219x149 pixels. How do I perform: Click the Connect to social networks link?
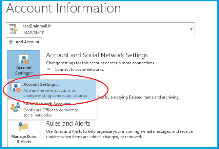[79, 69]
